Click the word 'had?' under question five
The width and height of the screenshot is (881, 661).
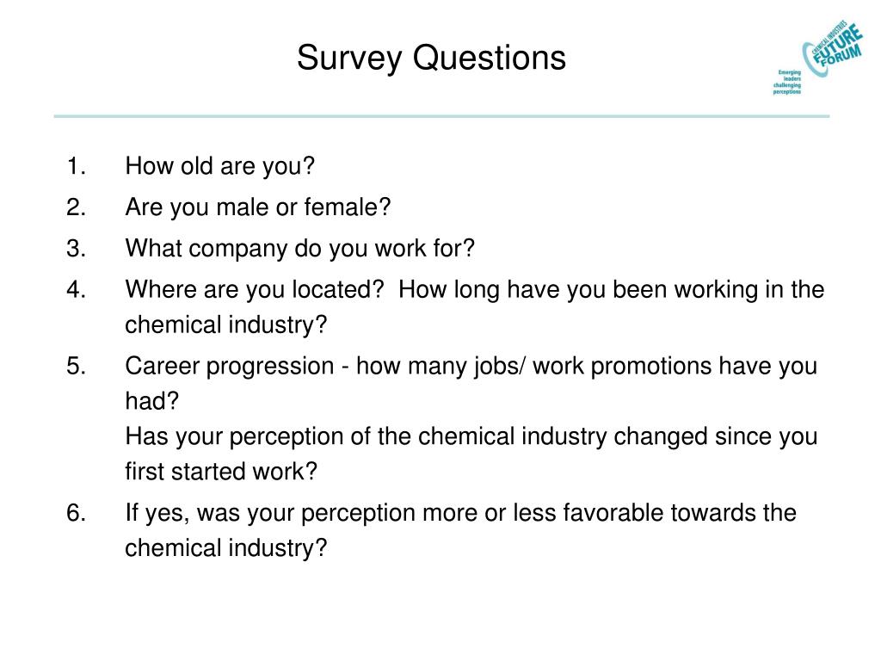[x=151, y=401]
